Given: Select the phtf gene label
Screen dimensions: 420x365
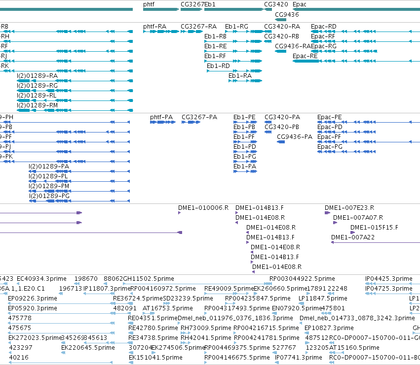Looking at the screenshot, I should pyautogui.click(x=149, y=4).
